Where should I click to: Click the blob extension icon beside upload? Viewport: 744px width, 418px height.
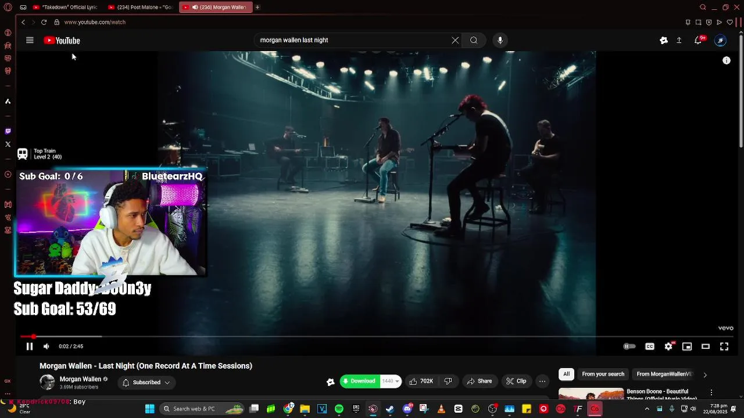point(664,40)
